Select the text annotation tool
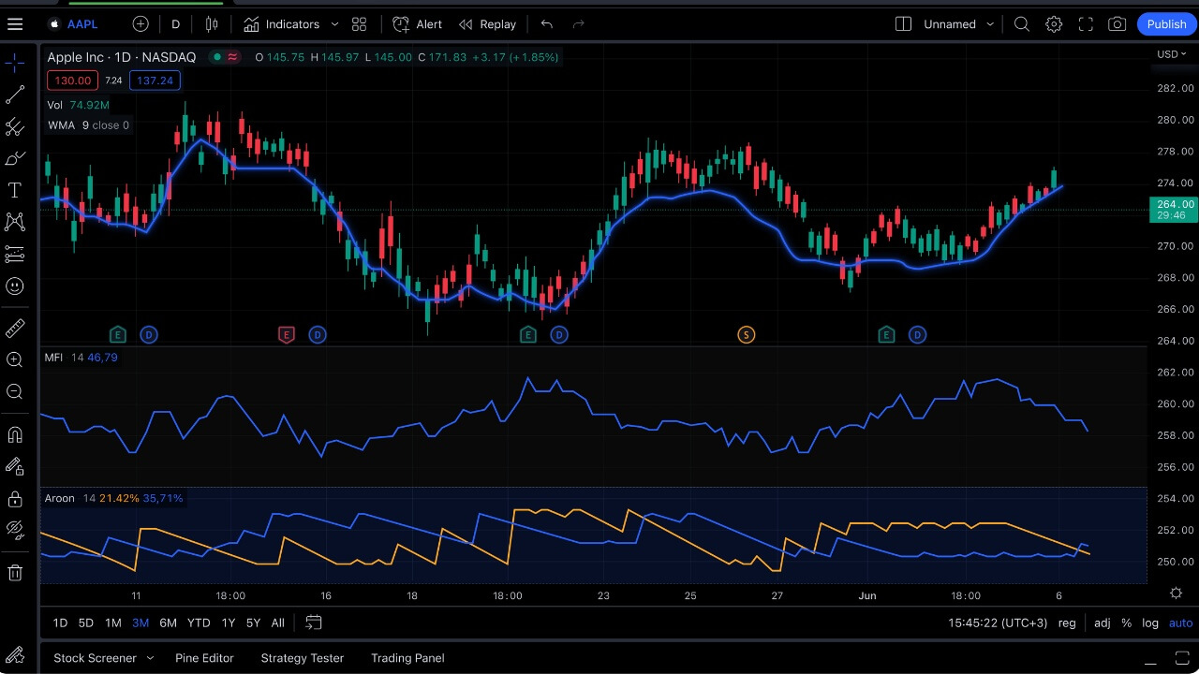This screenshot has width=1199, height=674. [x=15, y=190]
